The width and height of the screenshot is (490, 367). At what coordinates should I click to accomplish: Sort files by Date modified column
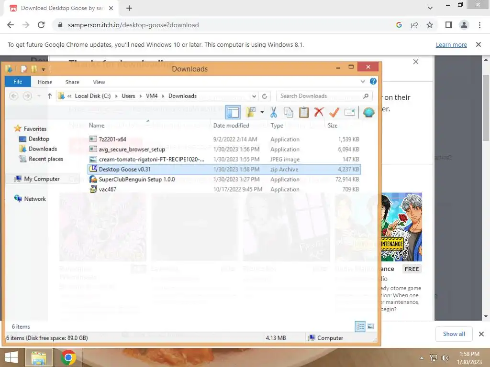[x=231, y=126]
